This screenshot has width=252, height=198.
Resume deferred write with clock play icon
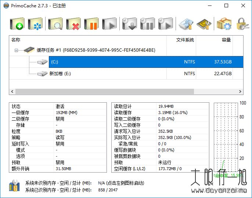pyautogui.click(x=166, y=24)
